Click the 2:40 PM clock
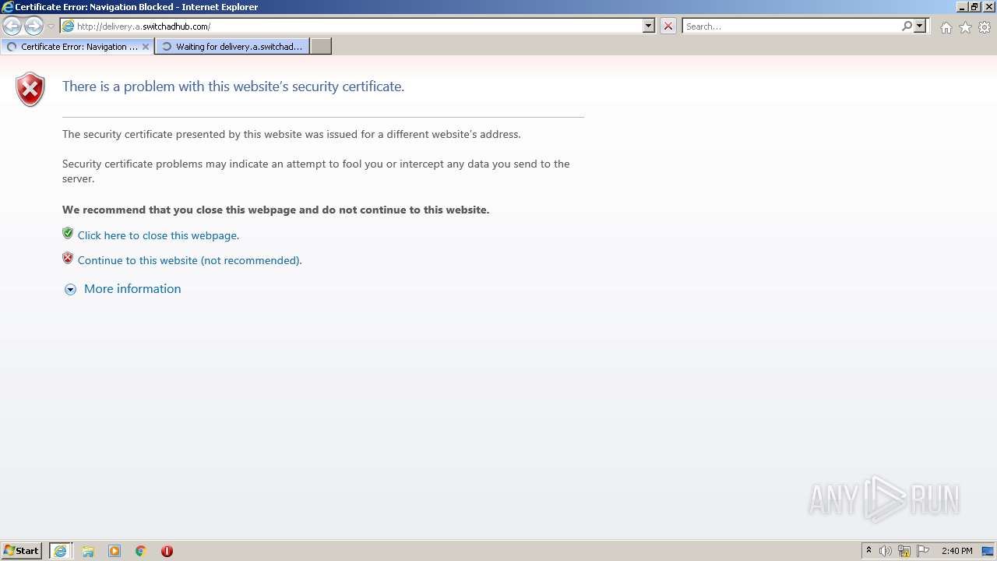Screen dimensions: 997x561 [957, 551]
